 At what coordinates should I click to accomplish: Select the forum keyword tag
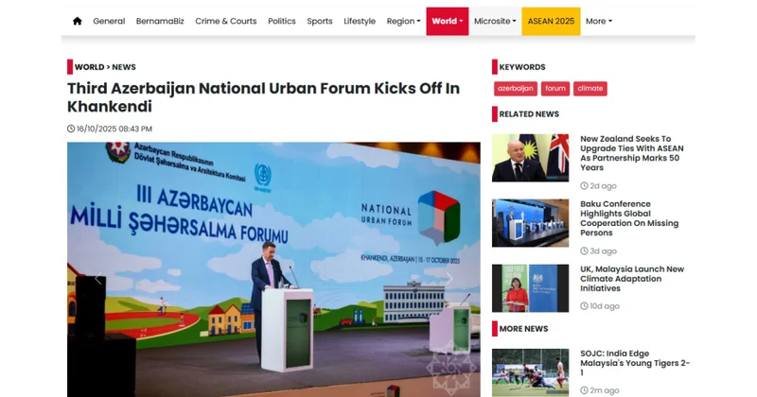555,89
